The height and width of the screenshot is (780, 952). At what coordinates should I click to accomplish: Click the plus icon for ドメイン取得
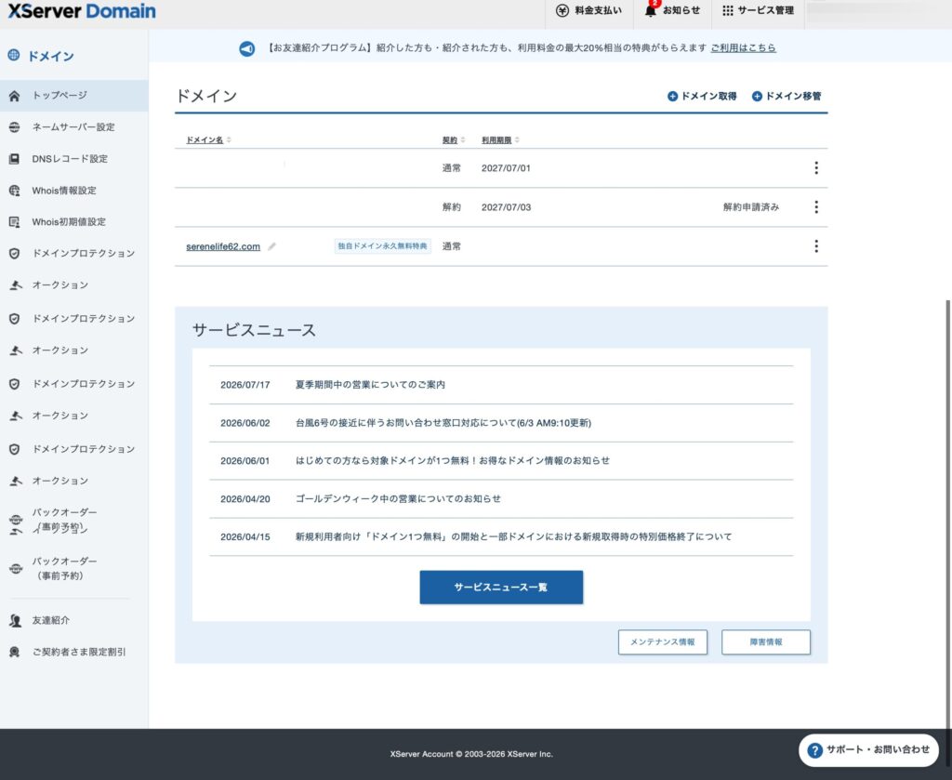click(x=672, y=96)
